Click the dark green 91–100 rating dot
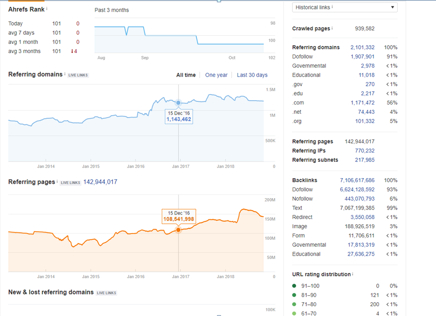This screenshot has width=436, height=316. coord(294,286)
